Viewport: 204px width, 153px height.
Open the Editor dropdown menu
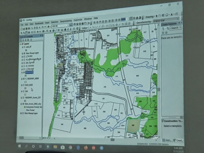[x=85, y=28]
